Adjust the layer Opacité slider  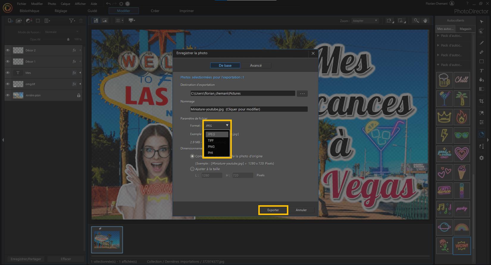point(68,39)
